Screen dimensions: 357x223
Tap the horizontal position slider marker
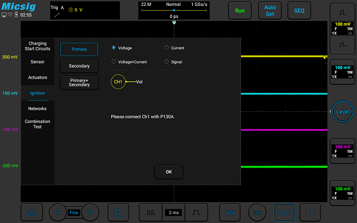174,11
